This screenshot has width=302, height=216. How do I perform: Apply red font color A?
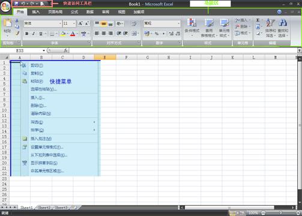pos(73,34)
